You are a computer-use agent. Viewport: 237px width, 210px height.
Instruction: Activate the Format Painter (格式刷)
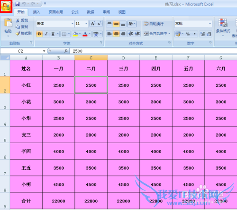24,33
